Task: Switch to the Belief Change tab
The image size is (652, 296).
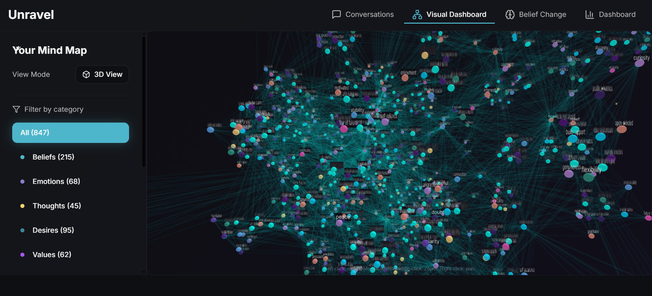Action: [536, 15]
